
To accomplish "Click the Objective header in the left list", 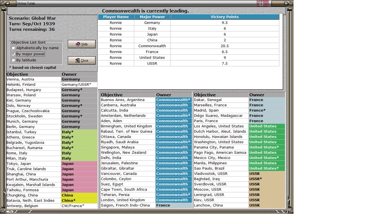I will pos(34,74).
